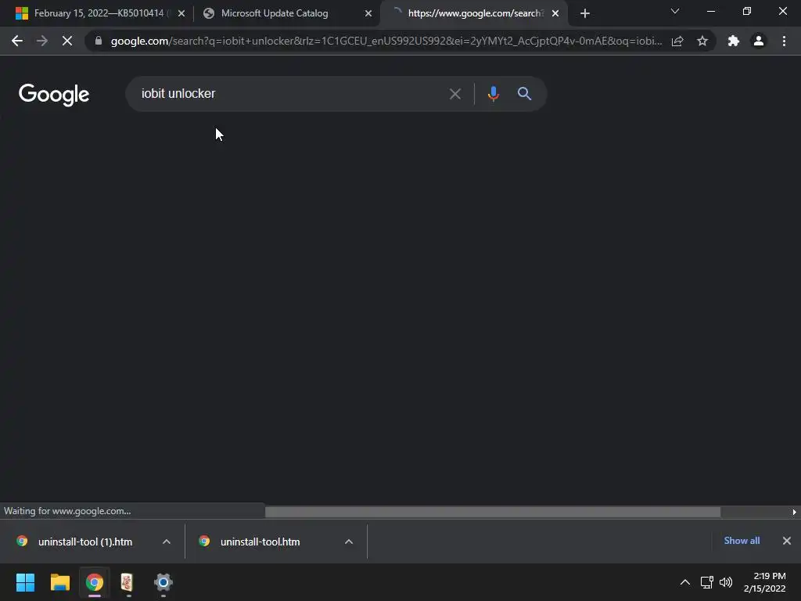The image size is (801, 601).
Task: Start voice search with the microphone
Action: pyautogui.click(x=493, y=94)
